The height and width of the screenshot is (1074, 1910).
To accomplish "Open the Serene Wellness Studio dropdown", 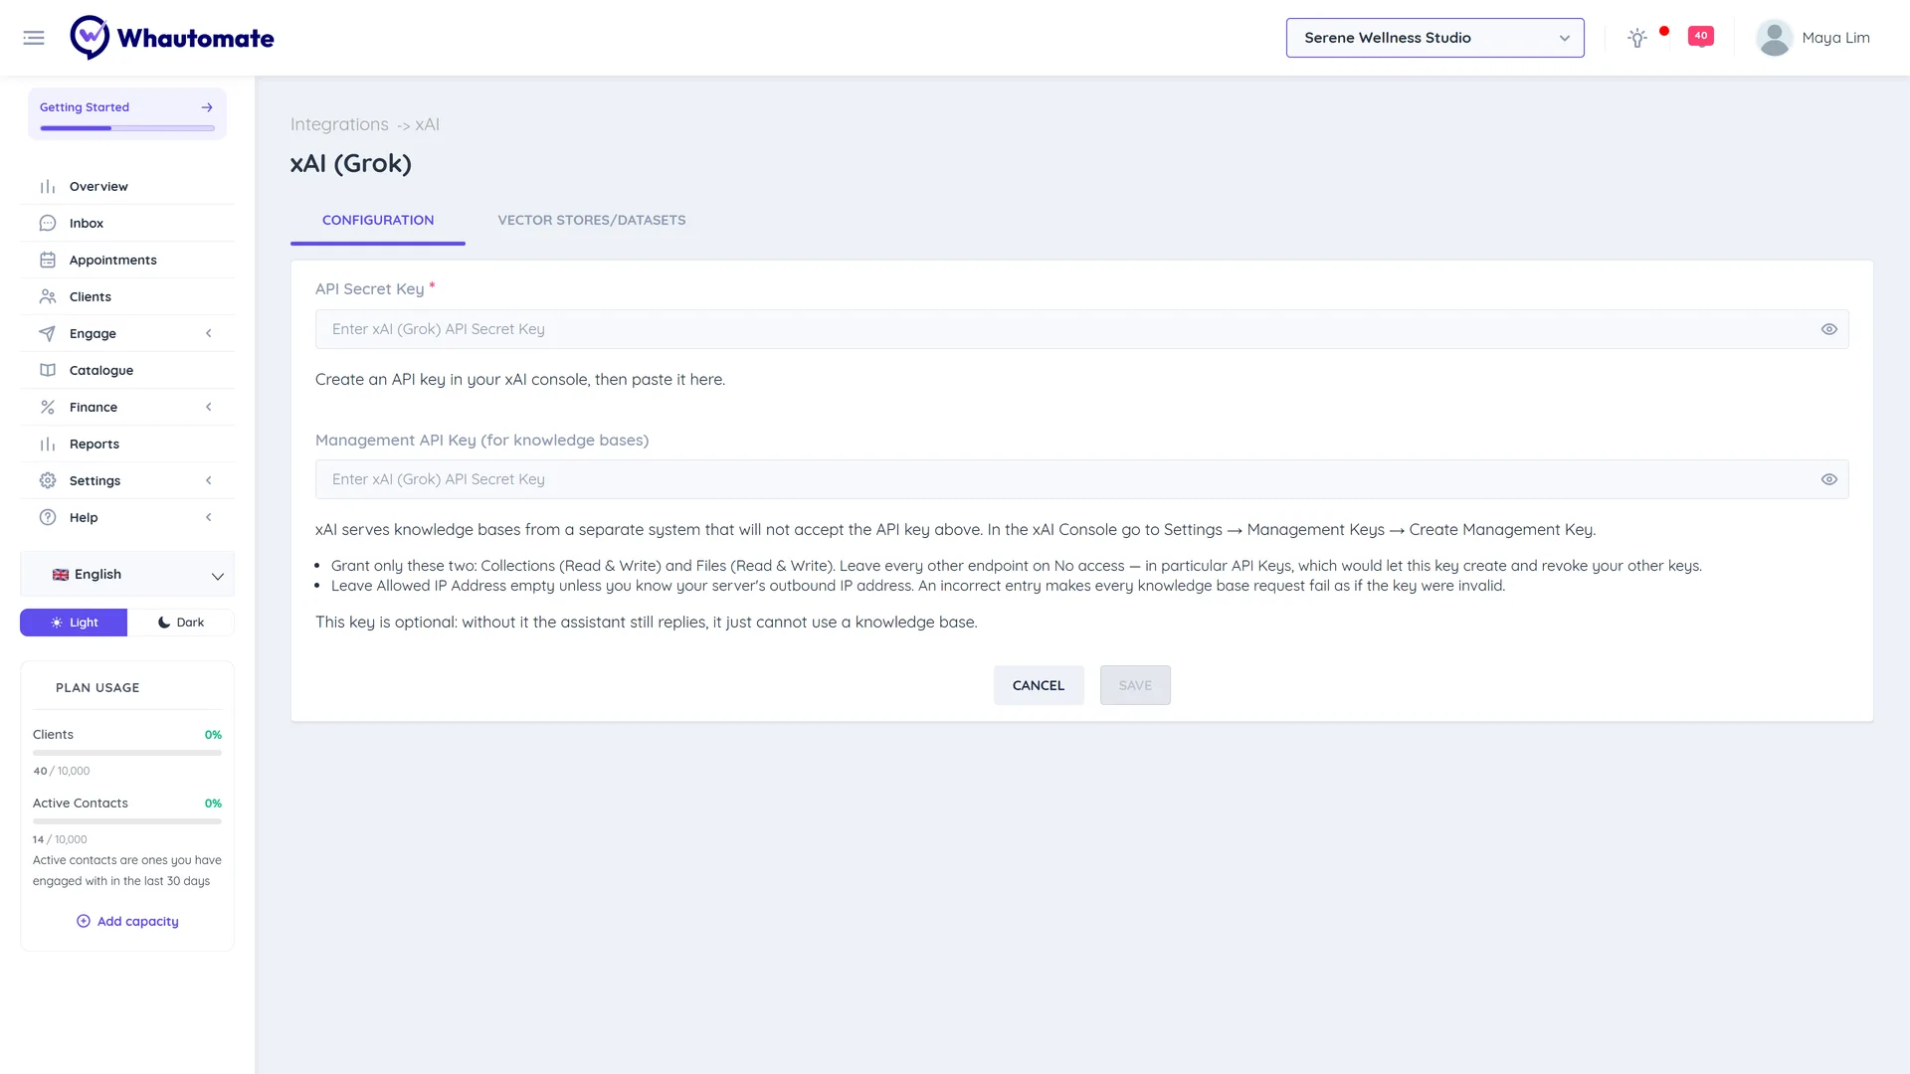I will click(x=1435, y=38).
